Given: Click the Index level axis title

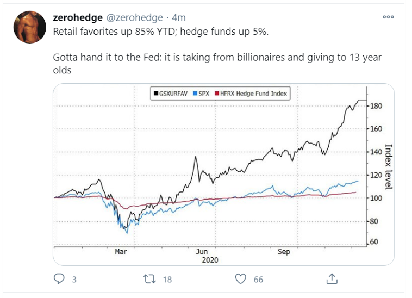Looking at the screenshot, I should [x=388, y=166].
